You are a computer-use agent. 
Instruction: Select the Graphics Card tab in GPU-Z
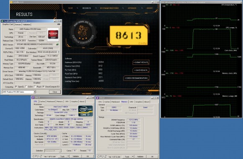pyautogui.click(x=8, y=24)
